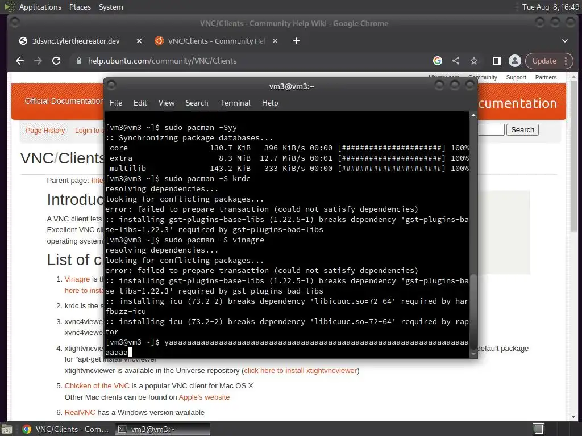Open Applications menu in top panel
The image size is (582, 436).
coord(40,7)
